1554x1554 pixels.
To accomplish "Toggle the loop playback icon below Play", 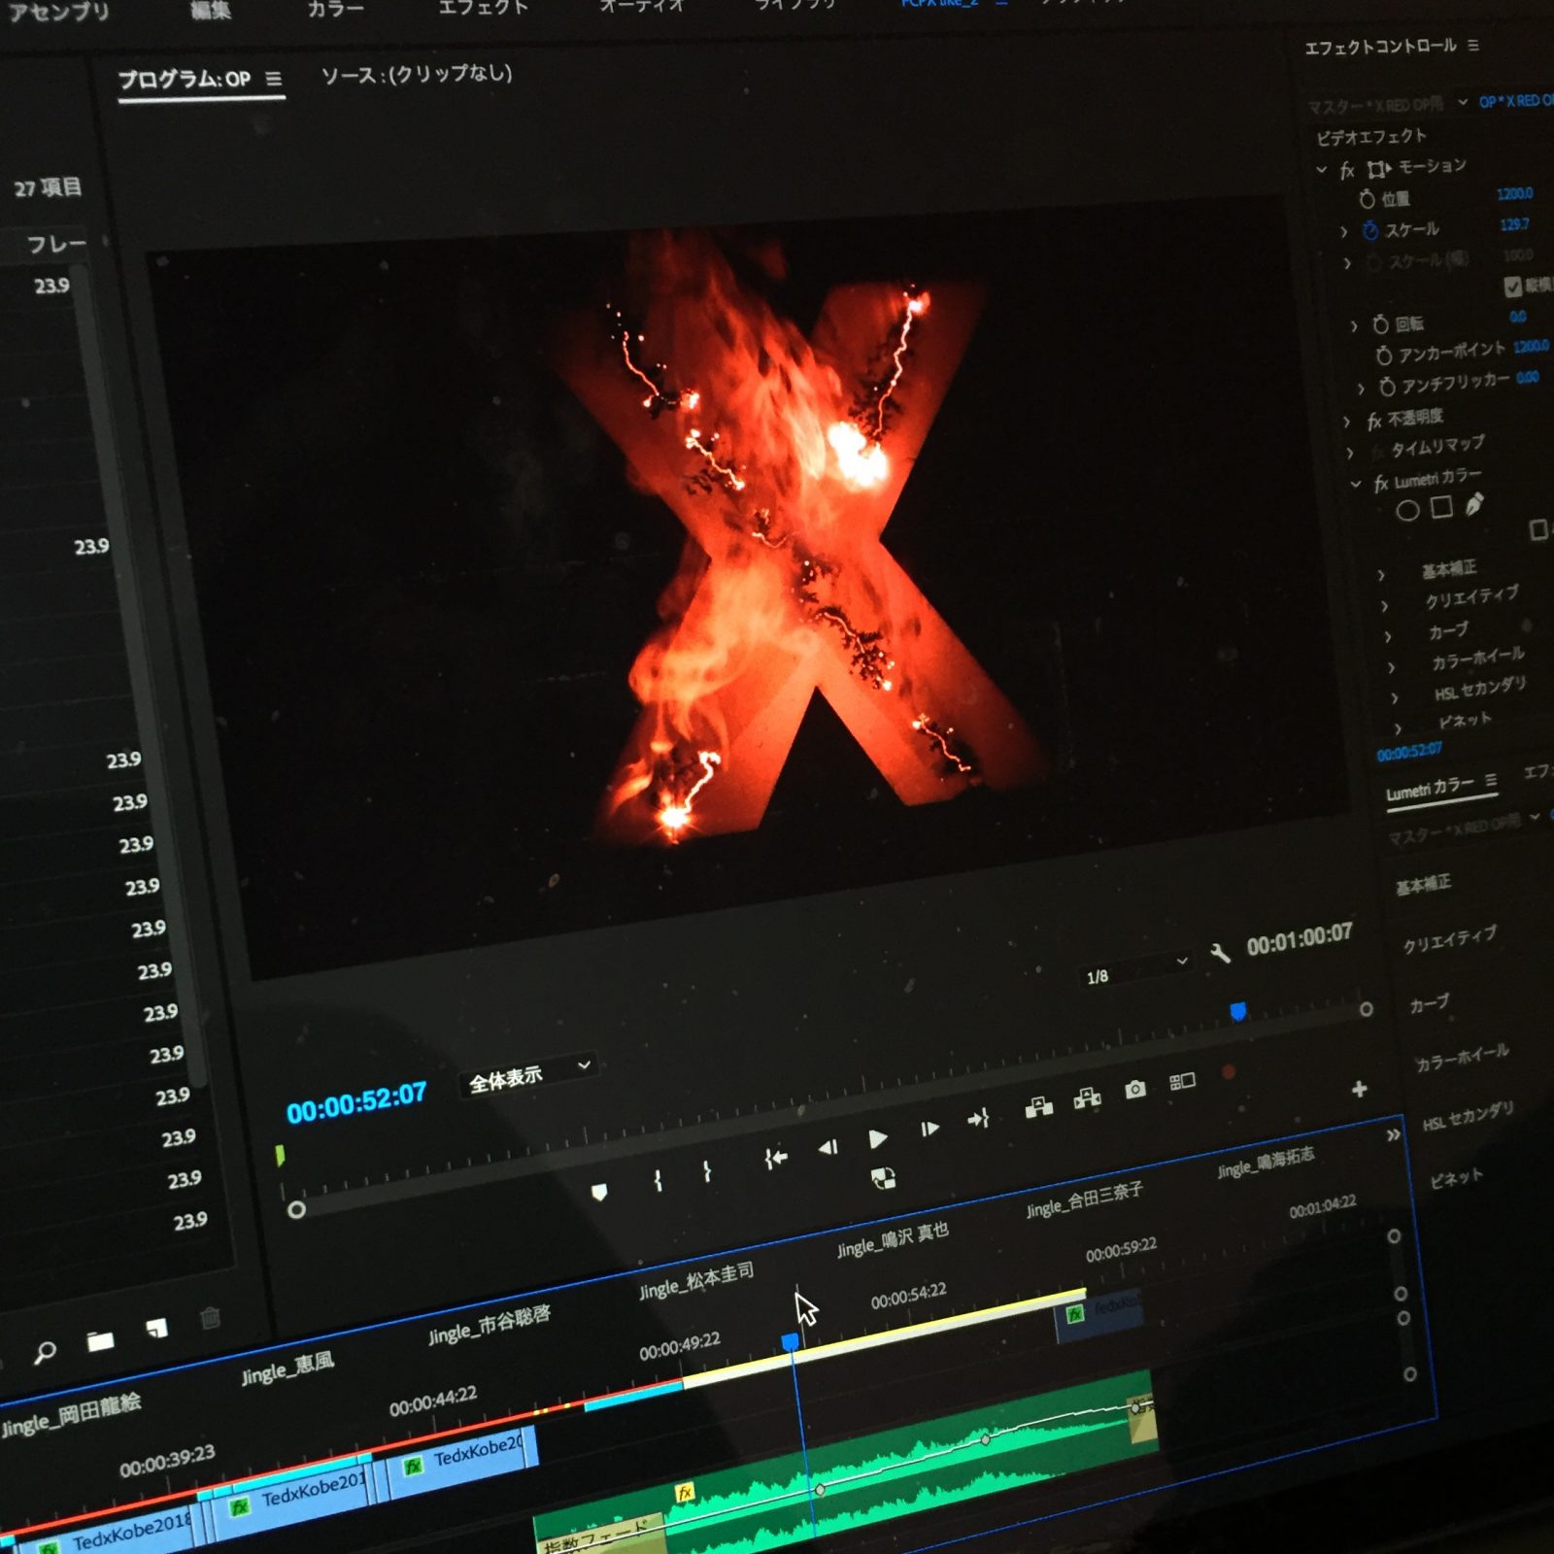I will tap(883, 1179).
